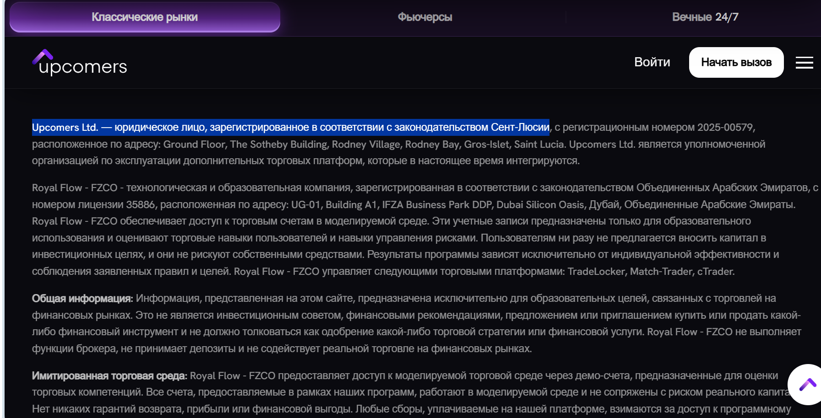Click the address text 'Ground Floor, The Sotheby Building'
Image resolution: width=821 pixels, height=418 pixels.
coord(245,145)
